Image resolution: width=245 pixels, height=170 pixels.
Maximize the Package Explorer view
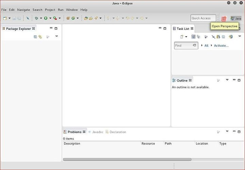click(x=56, y=29)
